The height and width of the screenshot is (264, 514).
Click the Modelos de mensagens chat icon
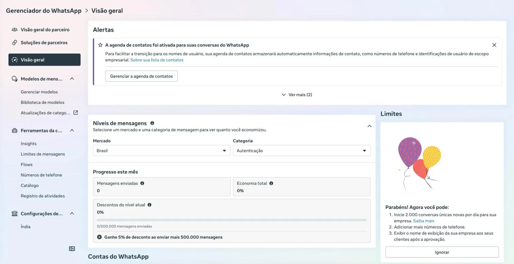15,79
